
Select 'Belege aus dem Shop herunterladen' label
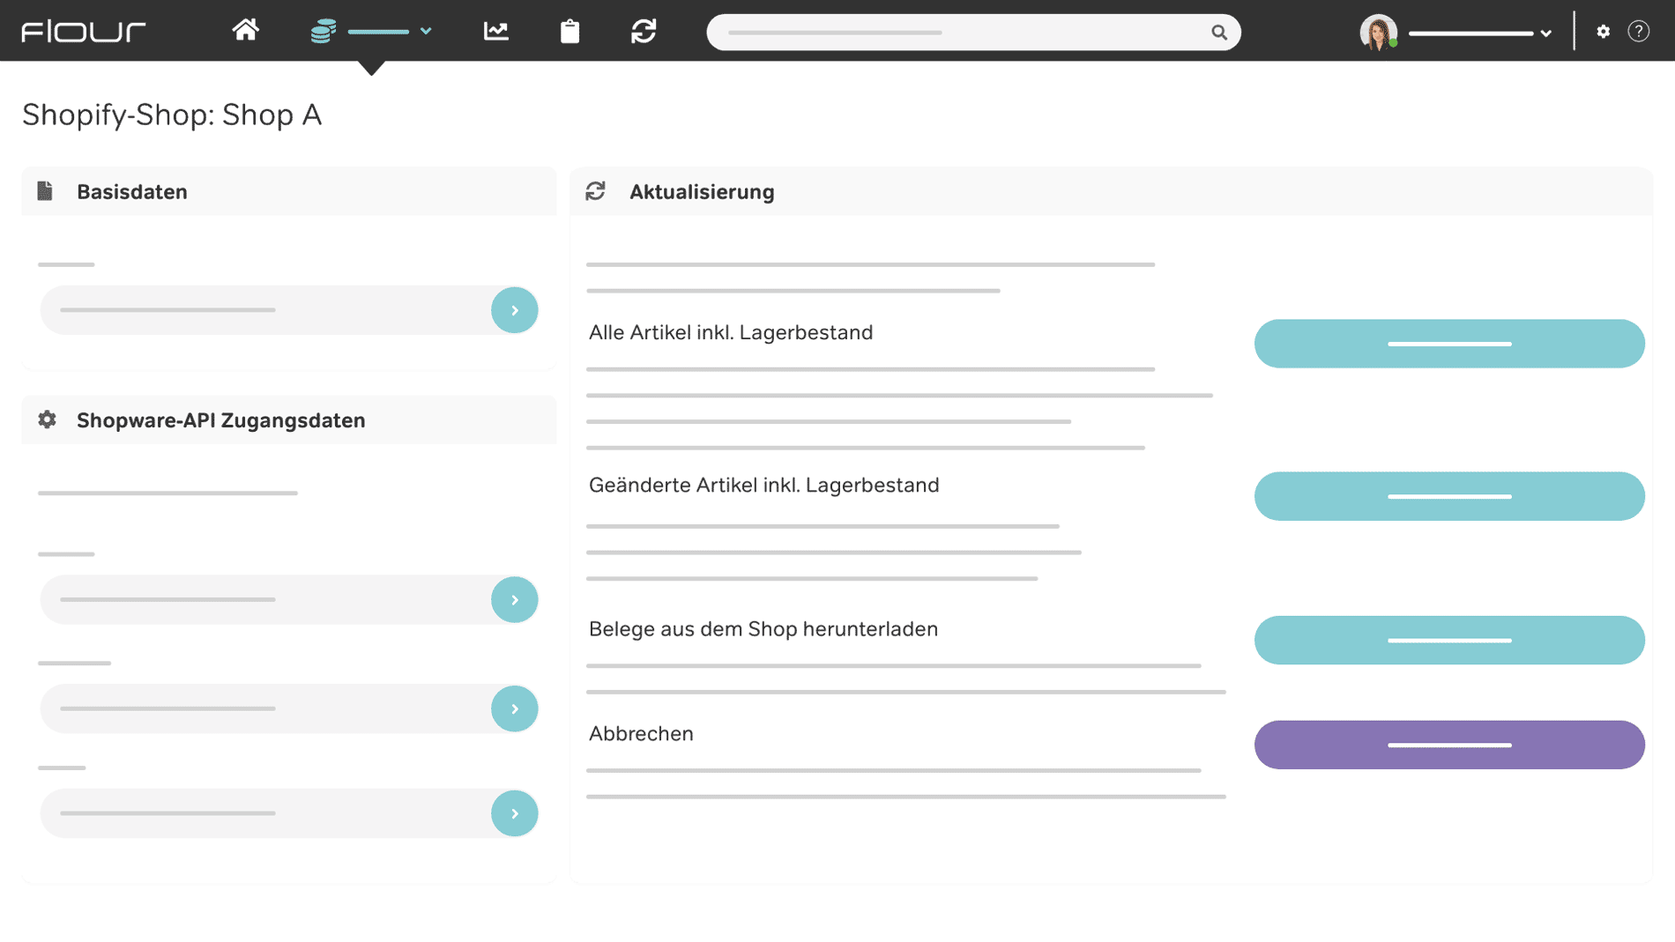[x=763, y=629]
